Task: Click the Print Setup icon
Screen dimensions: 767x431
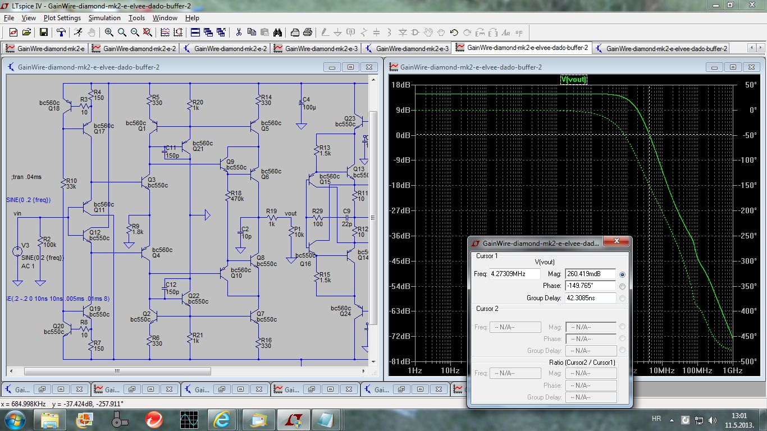Action: point(294,33)
